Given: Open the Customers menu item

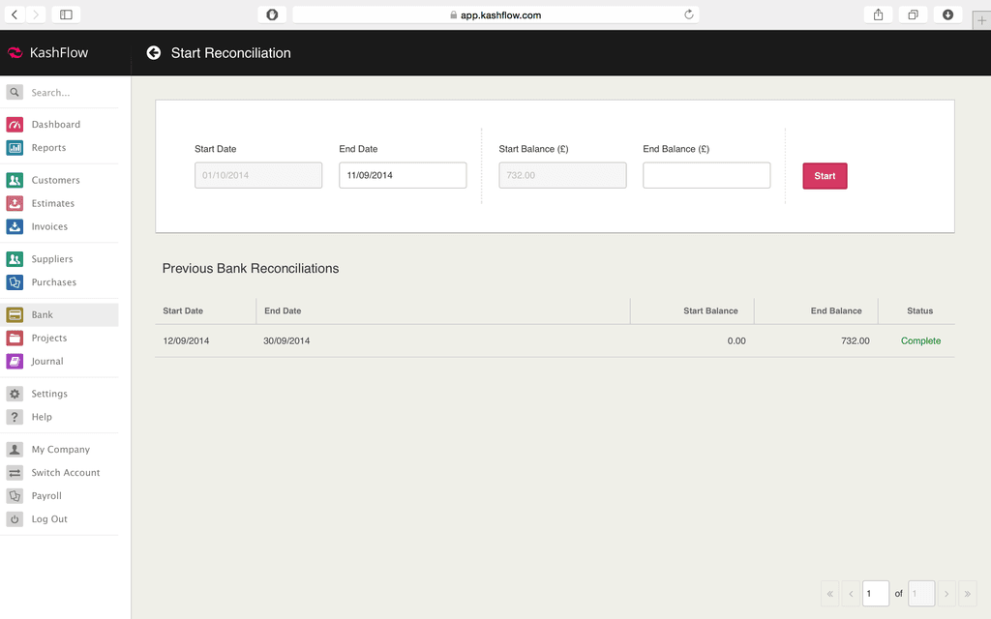Looking at the screenshot, I should pos(55,180).
